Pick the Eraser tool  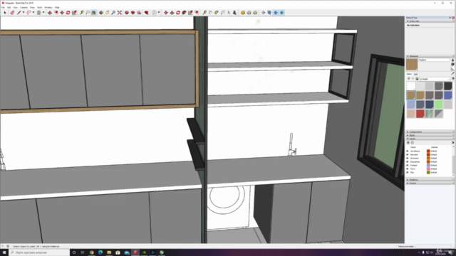(12, 13)
